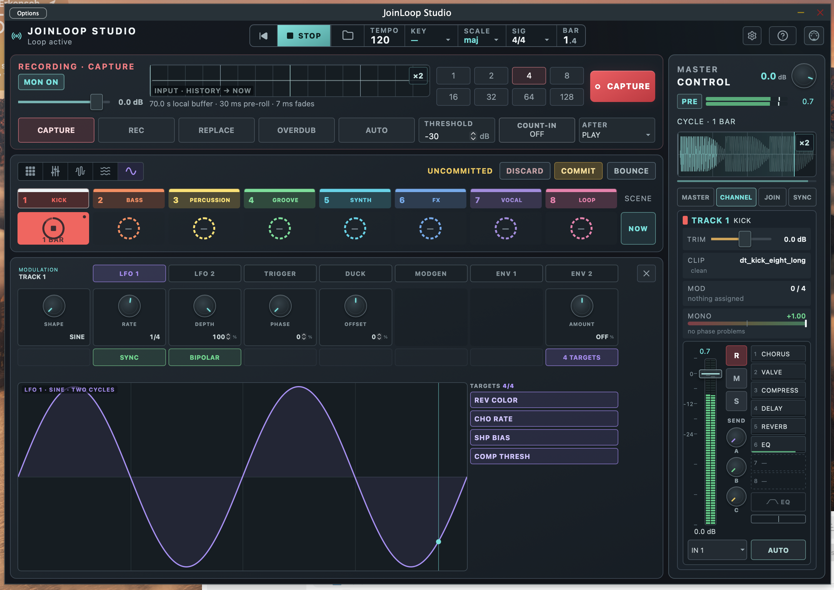Image resolution: width=834 pixels, height=590 pixels.
Task: Toggle the PRE meter button
Action: click(x=690, y=101)
